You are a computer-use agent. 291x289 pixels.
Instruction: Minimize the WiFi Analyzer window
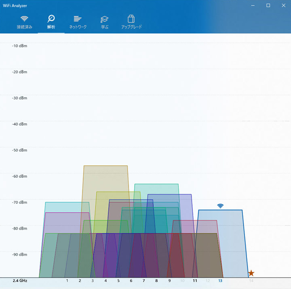pyautogui.click(x=253, y=5)
